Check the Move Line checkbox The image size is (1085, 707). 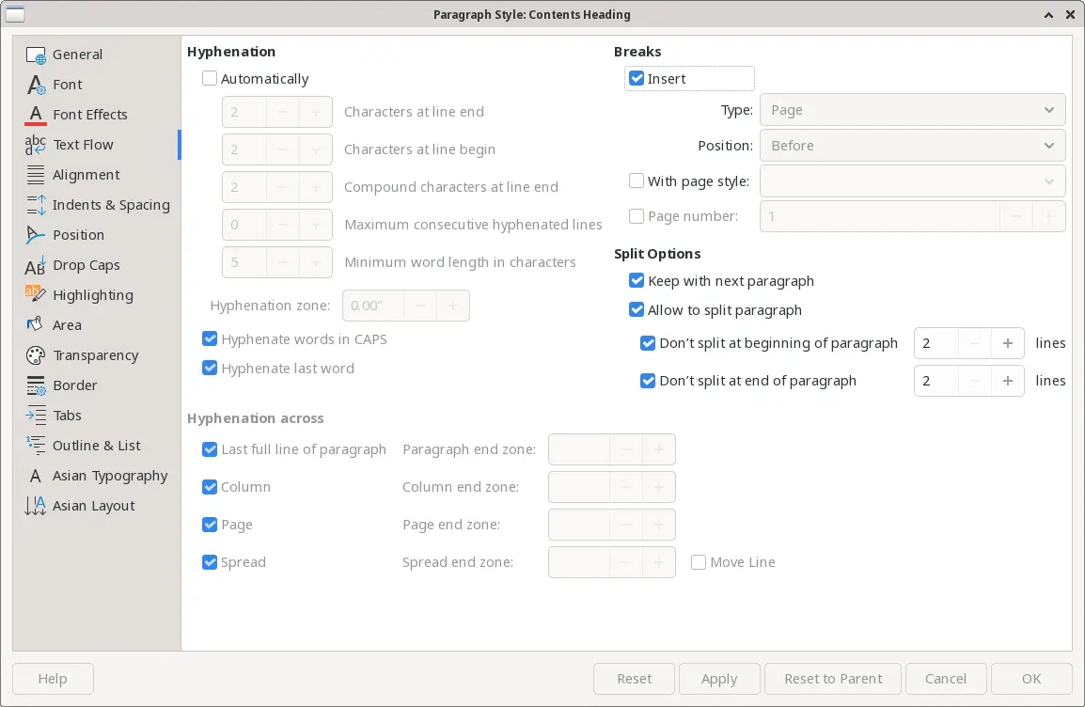(699, 562)
